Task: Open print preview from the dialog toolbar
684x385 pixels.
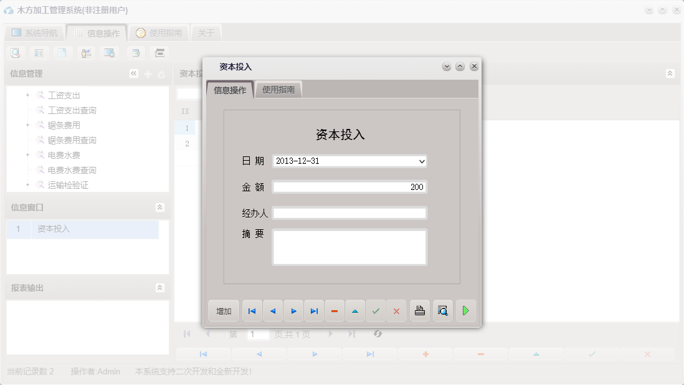Action: [x=442, y=310]
